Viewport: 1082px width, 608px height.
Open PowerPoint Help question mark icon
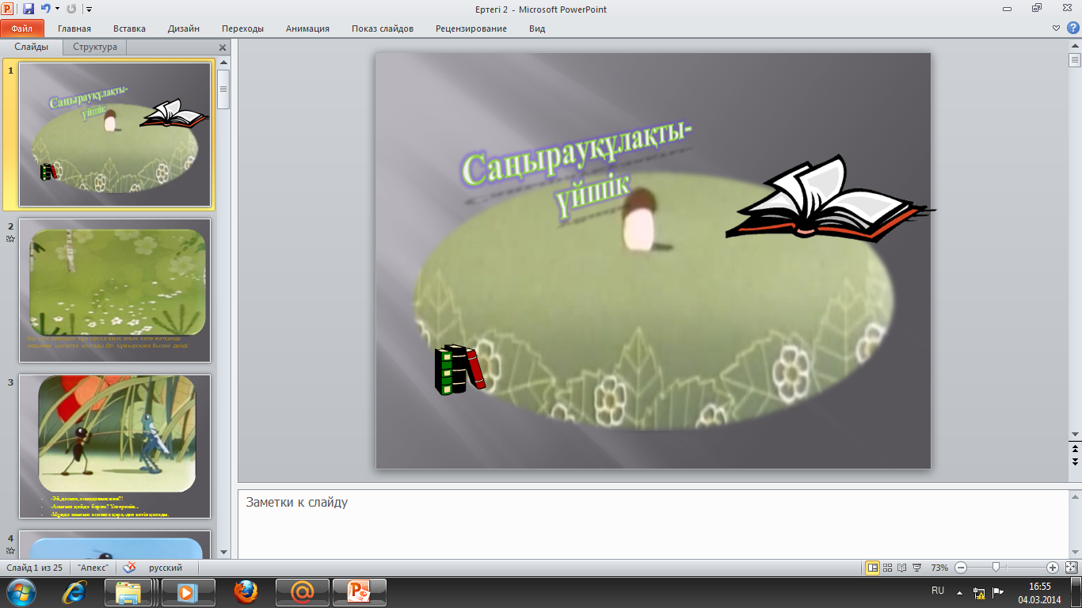[x=1072, y=28]
